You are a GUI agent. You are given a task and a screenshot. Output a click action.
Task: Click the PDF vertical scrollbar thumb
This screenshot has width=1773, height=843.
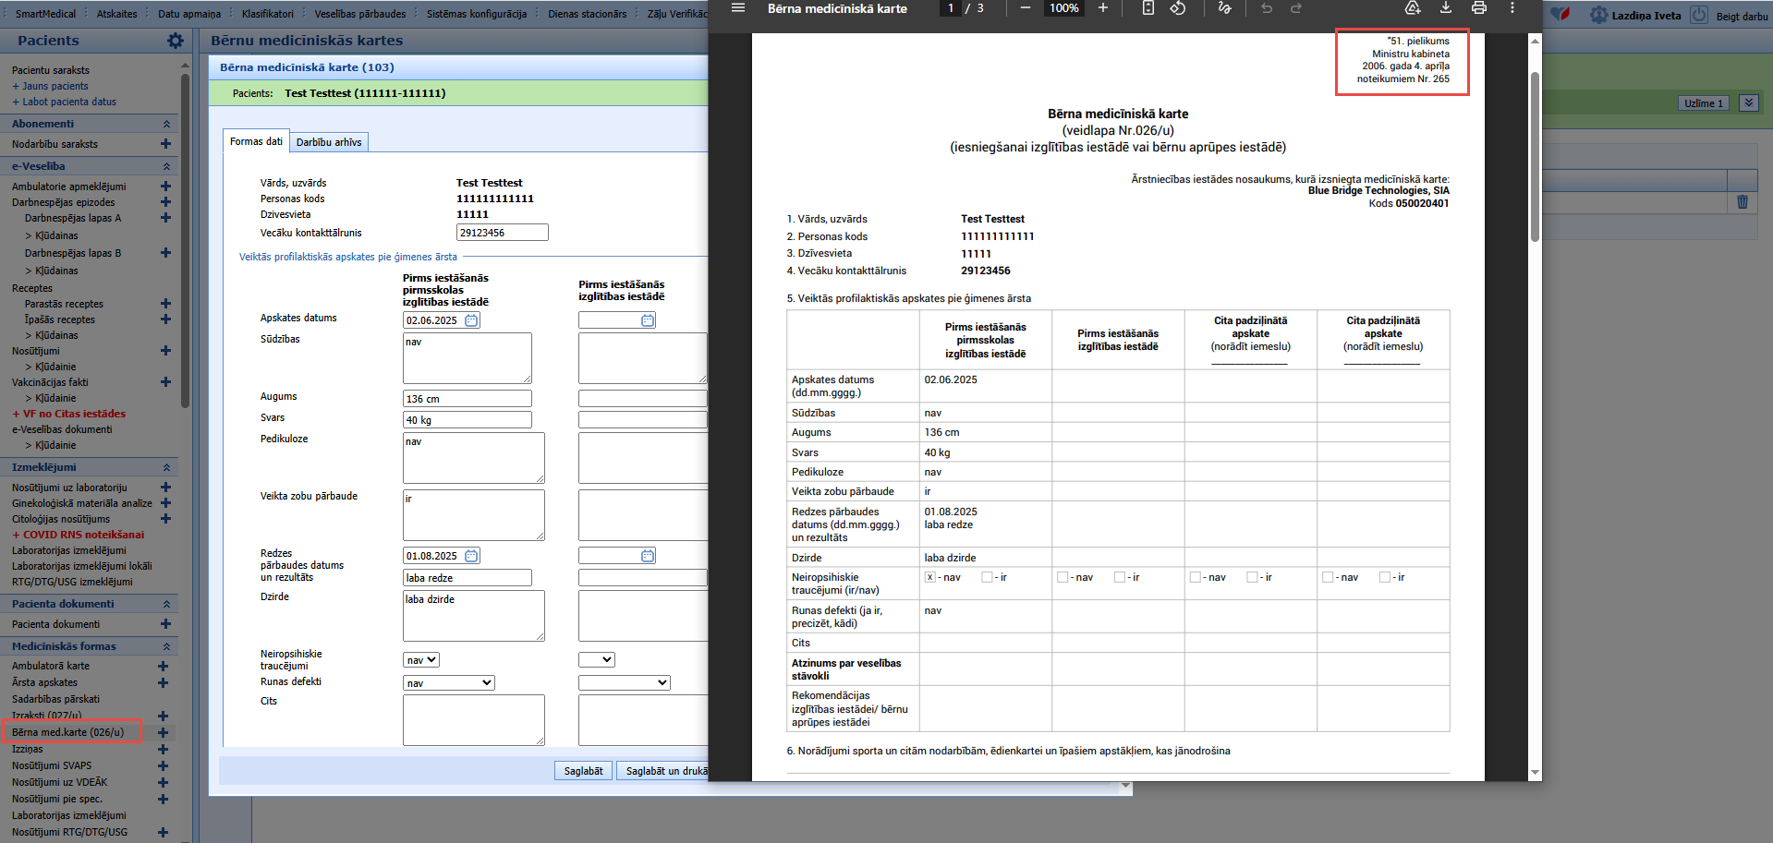coord(1535,157)
